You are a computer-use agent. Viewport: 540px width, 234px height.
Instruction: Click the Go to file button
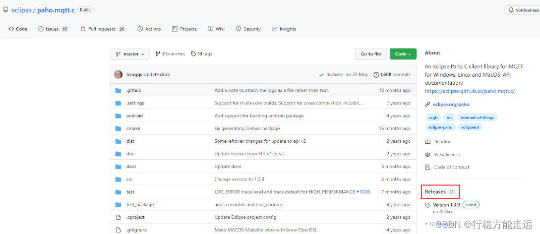click(x=371, y=54)
